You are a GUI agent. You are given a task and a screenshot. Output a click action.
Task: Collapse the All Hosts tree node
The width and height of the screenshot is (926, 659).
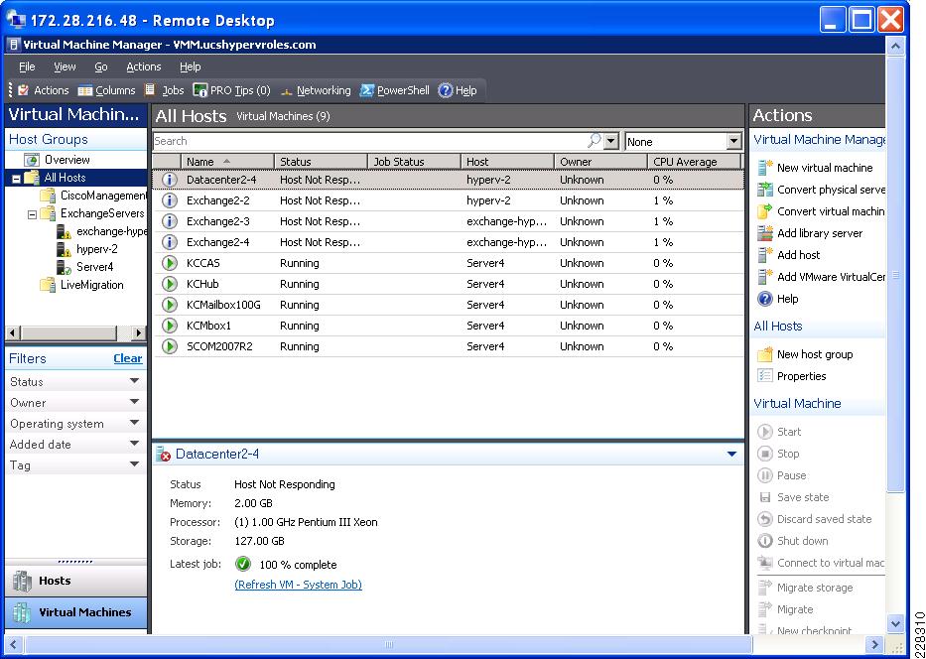17,179
